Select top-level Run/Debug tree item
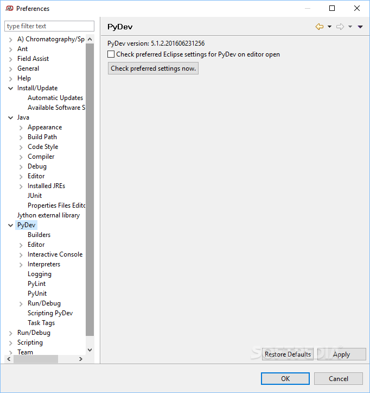Image resolution: width=370 pixels, height=393 pixels. point(34,333)
